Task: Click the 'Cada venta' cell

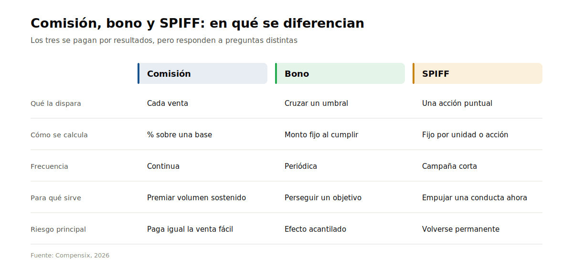Action: (x=168, y=103)
